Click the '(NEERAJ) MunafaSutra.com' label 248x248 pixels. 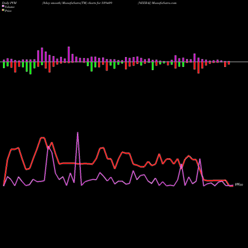pos(157,3)
